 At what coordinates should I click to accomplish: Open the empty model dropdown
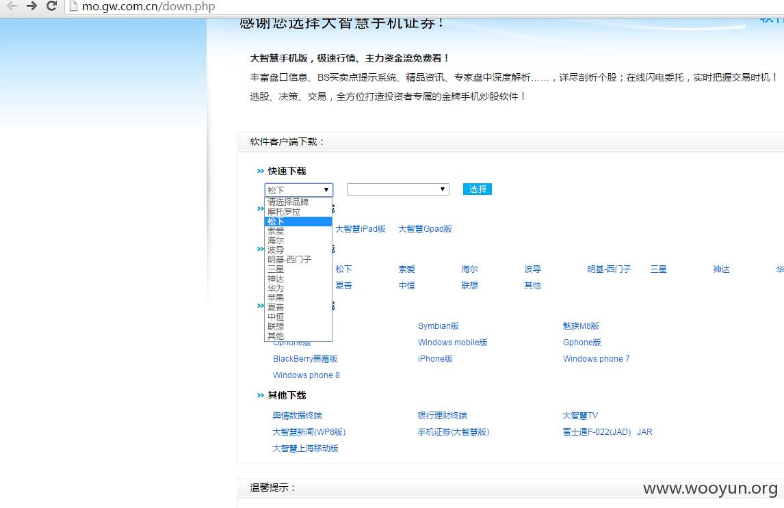pyautogui.click(x=397, y=189)
